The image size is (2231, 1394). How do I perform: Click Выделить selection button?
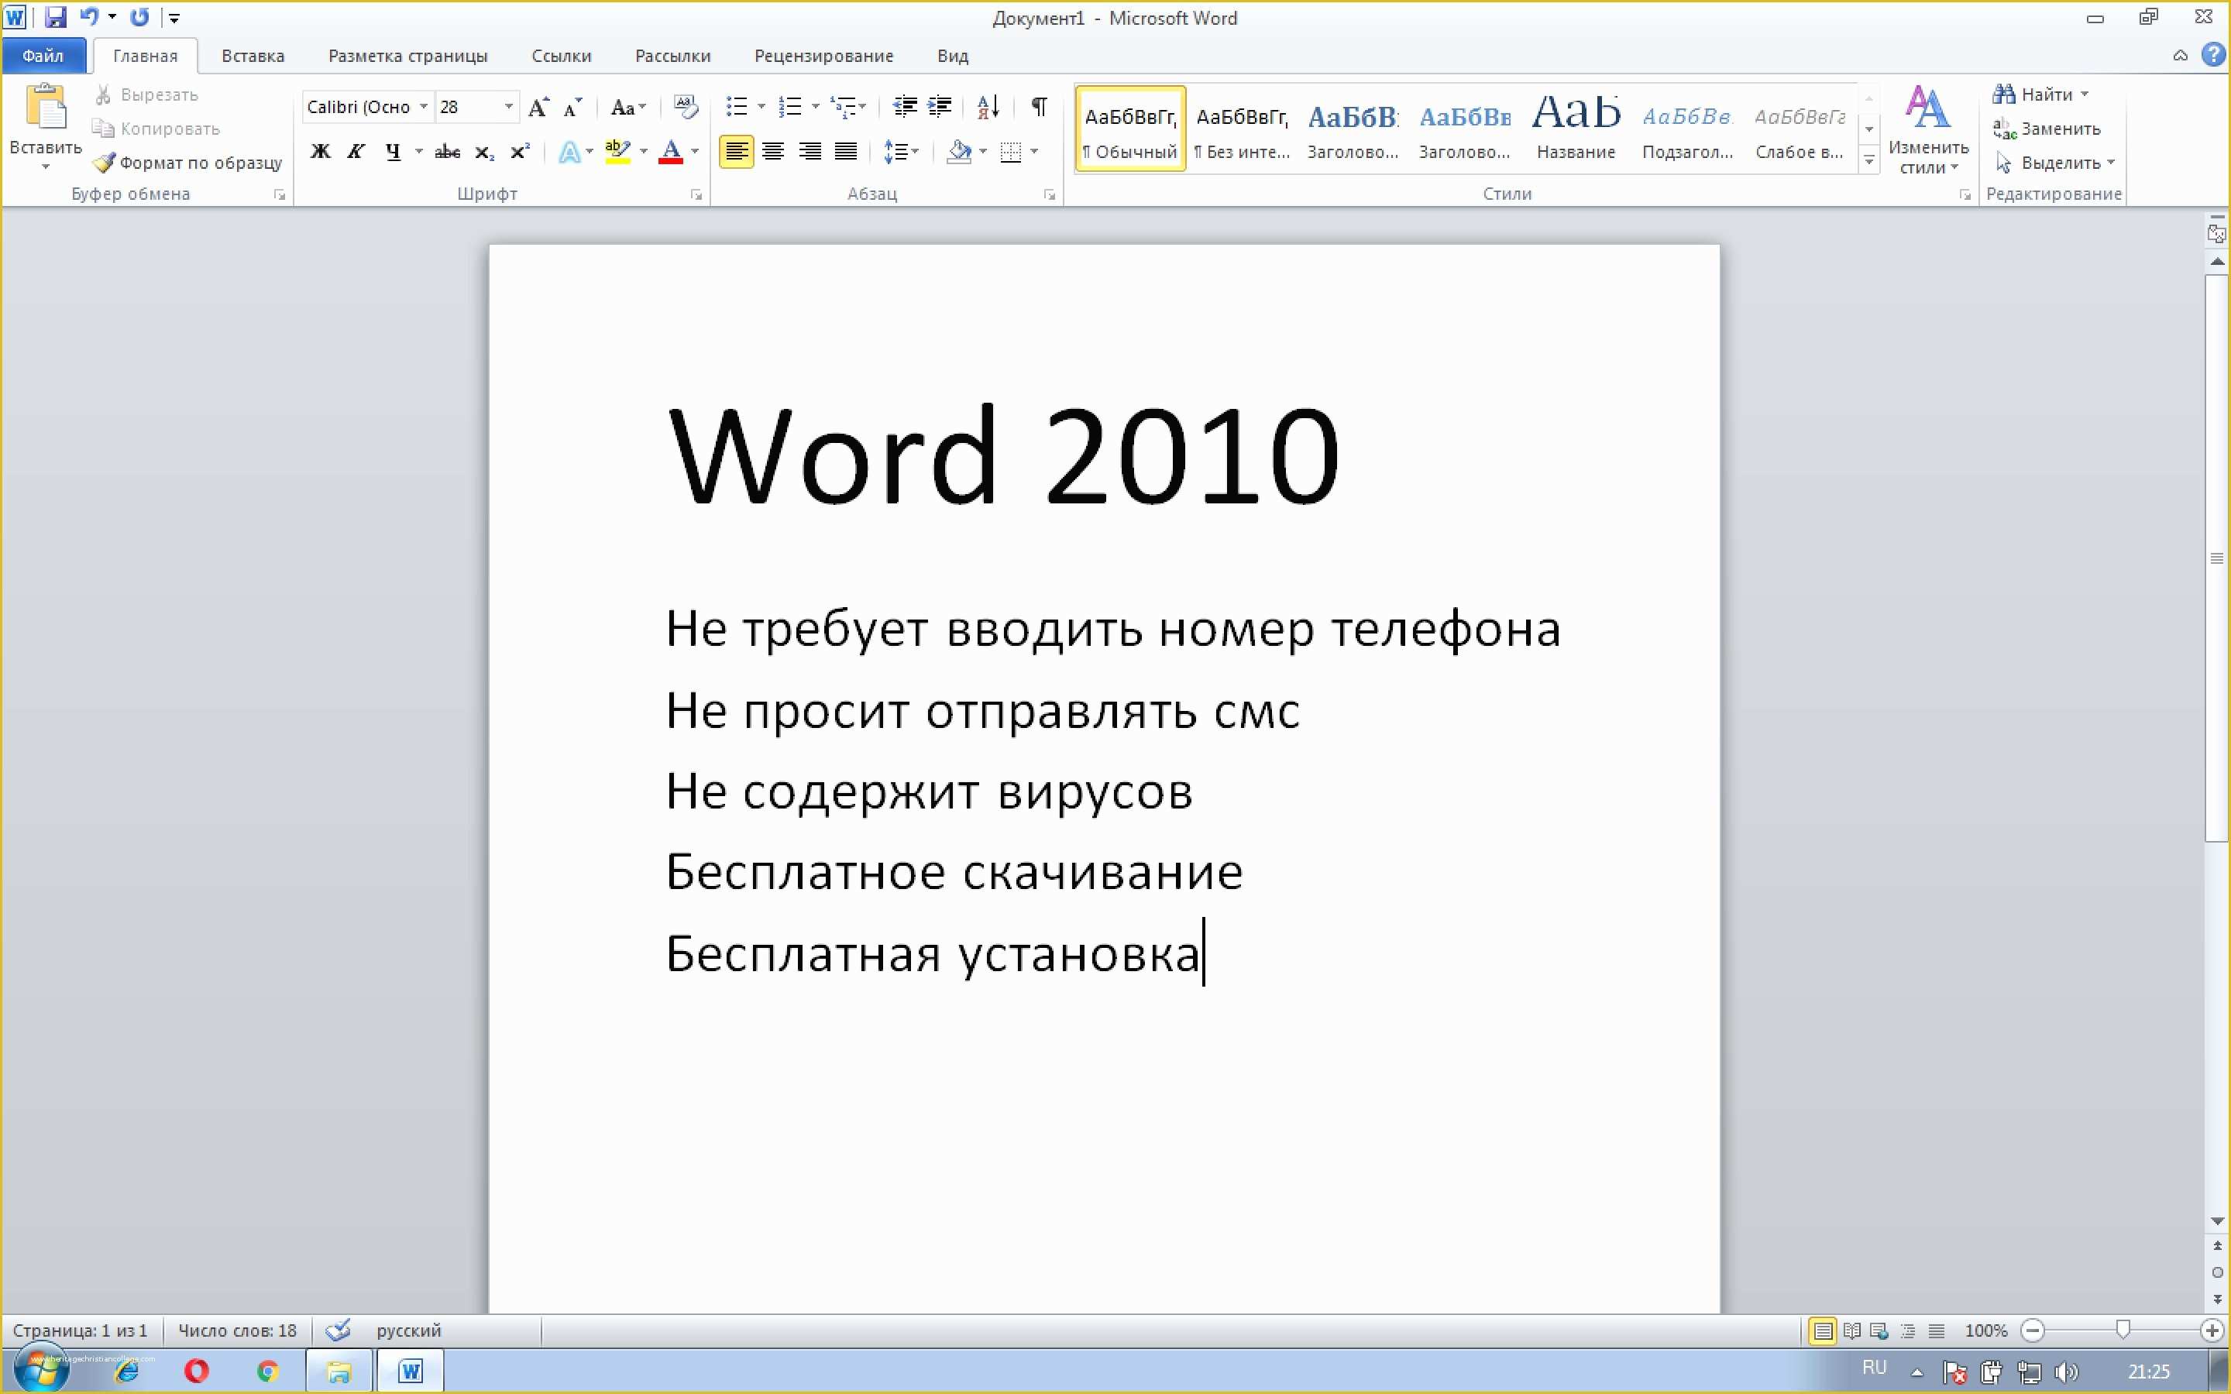tap(2054, 163)
